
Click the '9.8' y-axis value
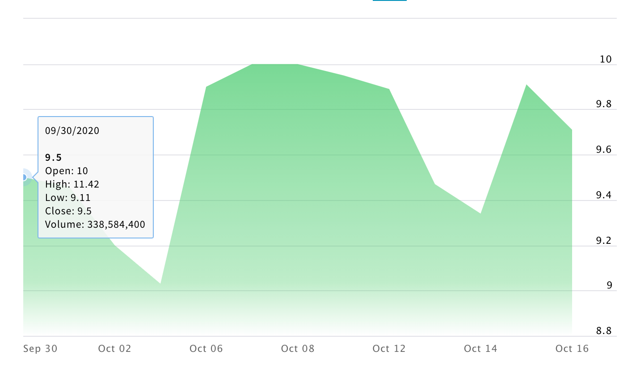(x=604, y=104)
